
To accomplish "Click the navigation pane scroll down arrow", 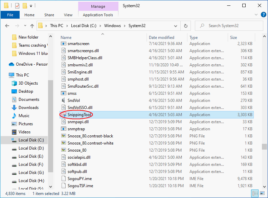I will click(51, 187).
